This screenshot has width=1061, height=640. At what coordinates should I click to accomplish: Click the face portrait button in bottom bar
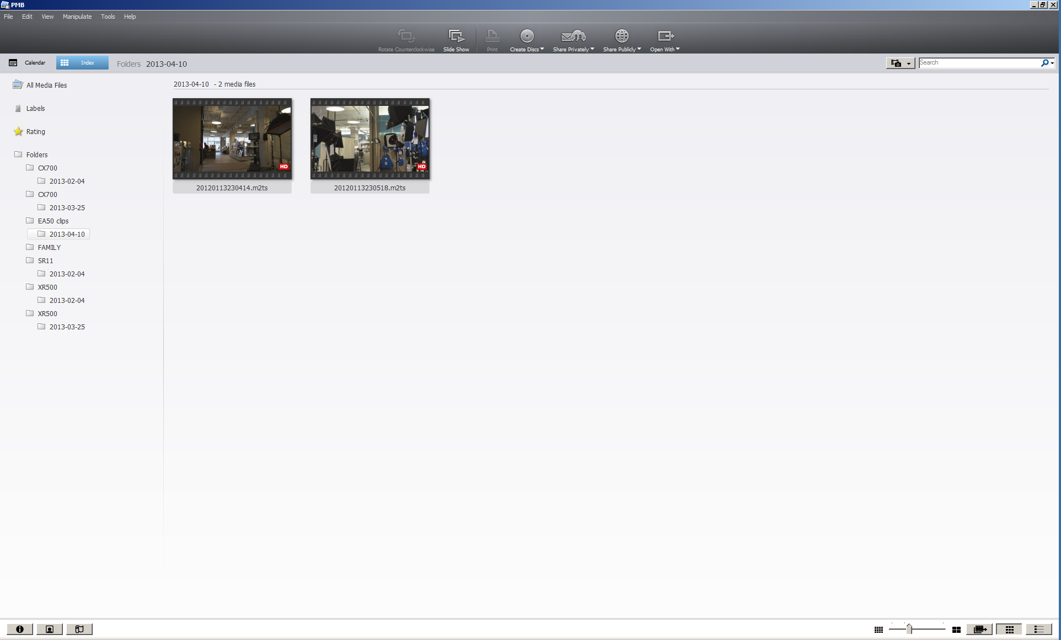click(x=50, y=629)
